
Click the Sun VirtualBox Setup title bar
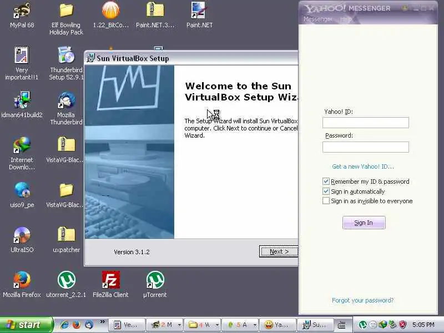(x=191, y=58)
